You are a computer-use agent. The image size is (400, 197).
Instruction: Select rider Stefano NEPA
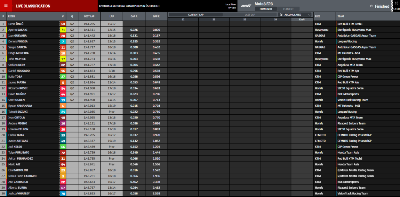point(17,65)
